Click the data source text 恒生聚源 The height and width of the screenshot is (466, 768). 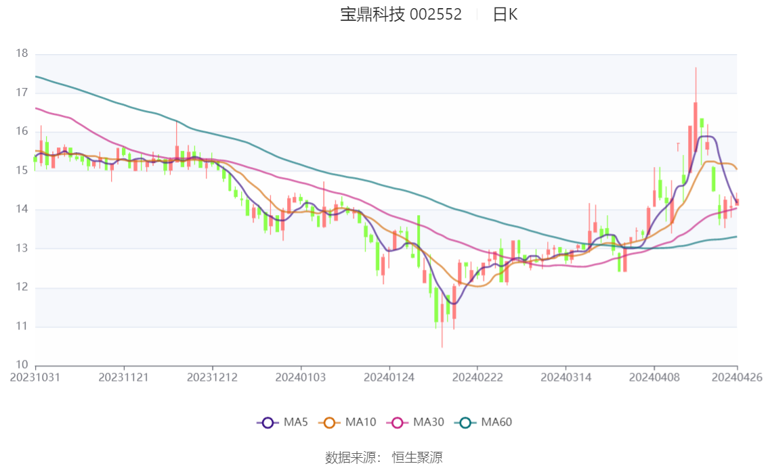pyautogui.click(x=417, y=458)
